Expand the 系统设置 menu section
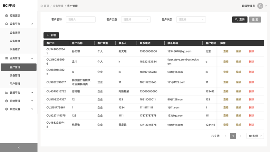The image size is (270, 152). click(x=32, y=109)
